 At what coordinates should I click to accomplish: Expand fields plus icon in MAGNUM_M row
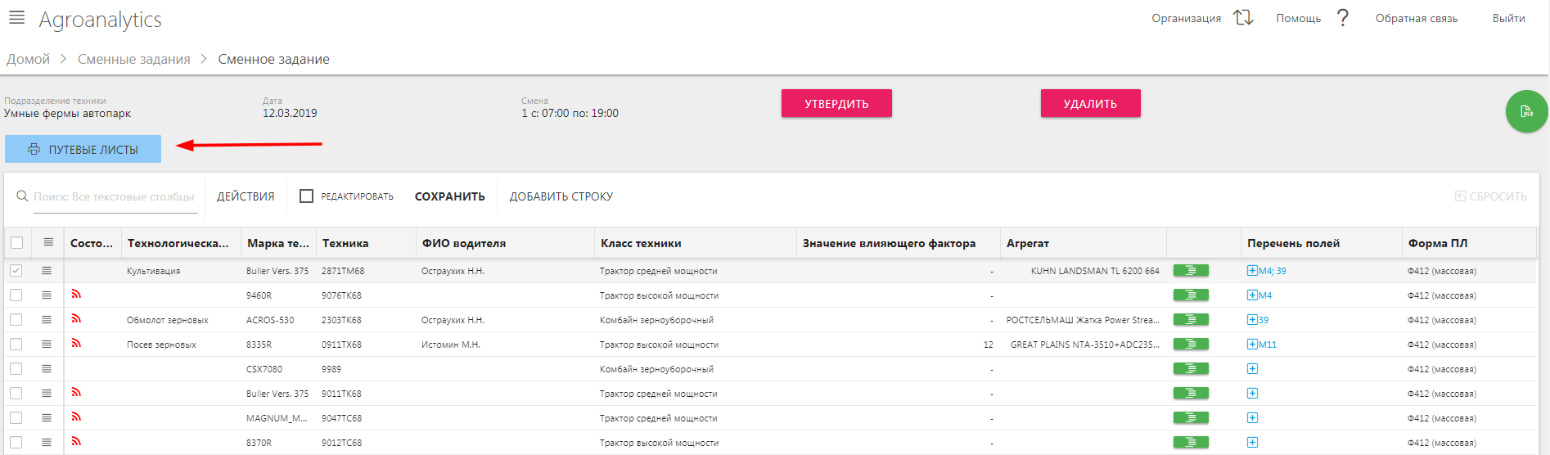pos(1252,418)
